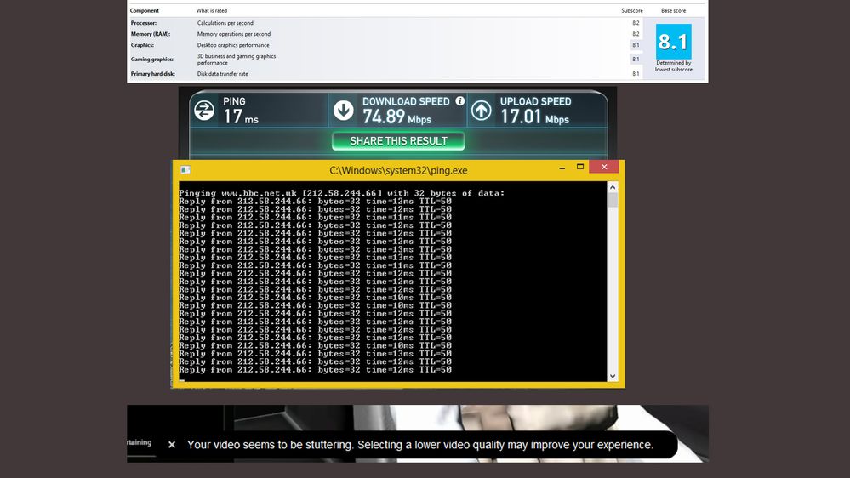Click the 8.1 base score tile
The width and height of the screenshot is (850, 478).
point(673,42)
